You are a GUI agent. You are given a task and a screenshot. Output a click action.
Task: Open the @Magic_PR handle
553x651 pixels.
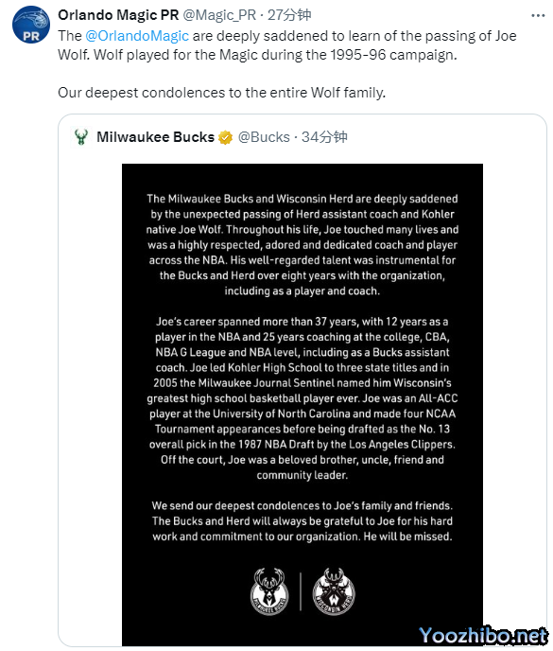[219, 15]
